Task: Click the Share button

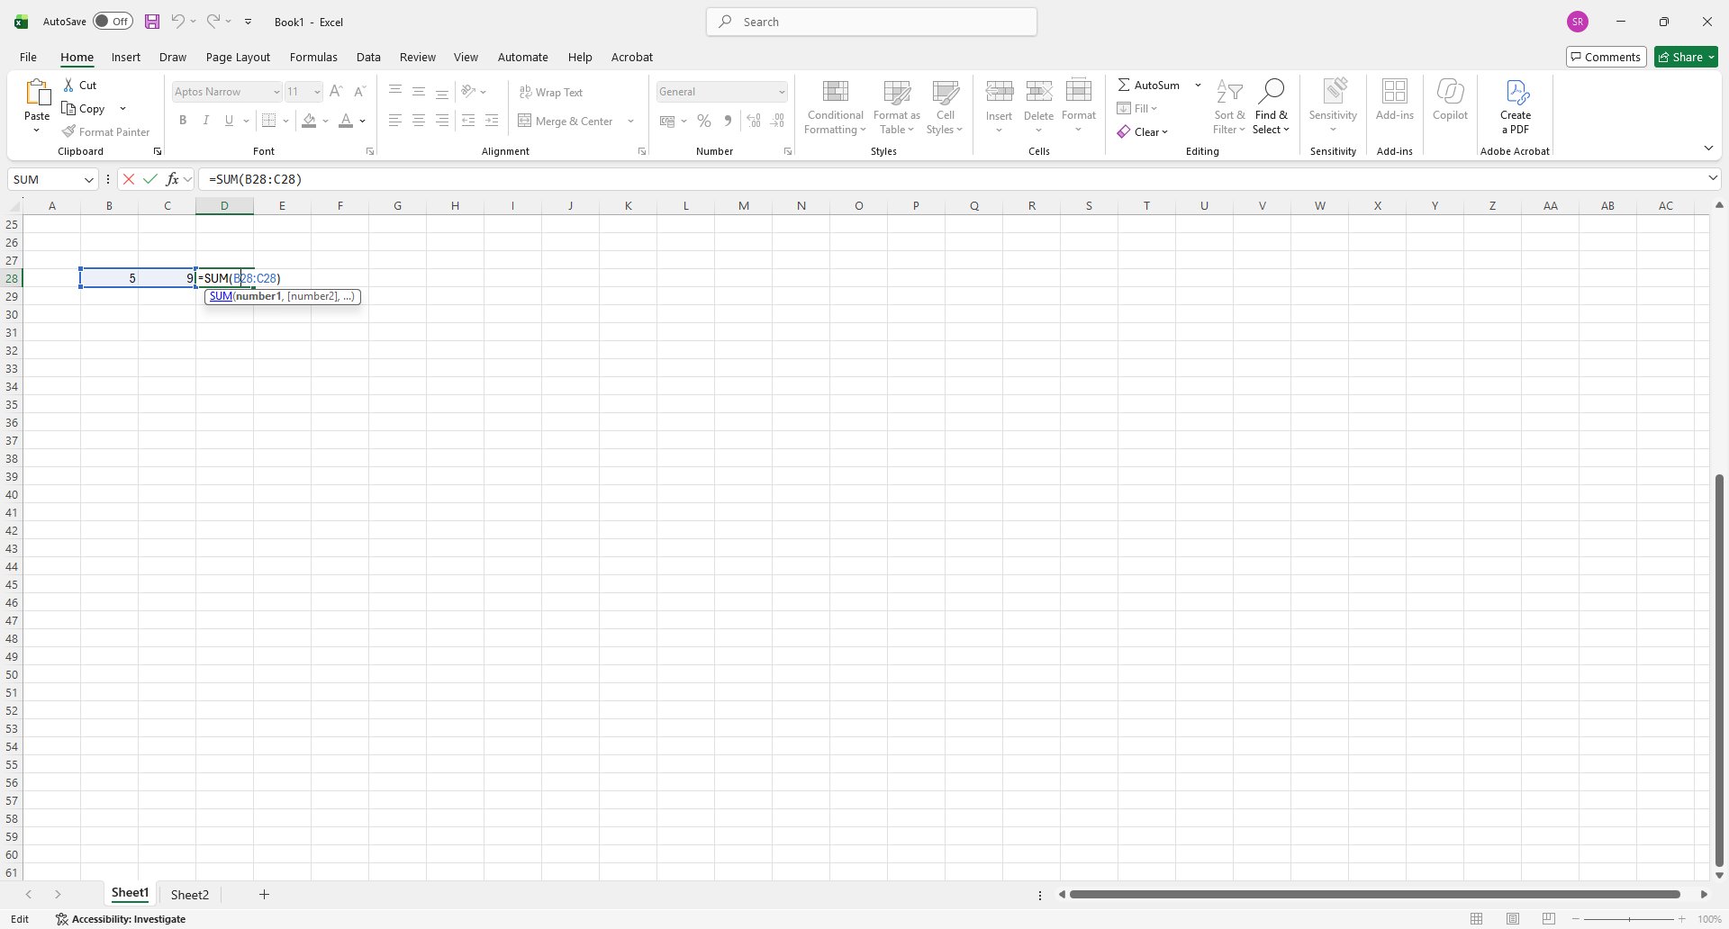Action: click(1686, 57)
